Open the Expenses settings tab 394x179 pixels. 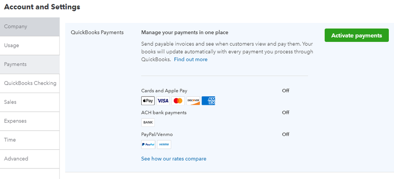coord(30,121)
